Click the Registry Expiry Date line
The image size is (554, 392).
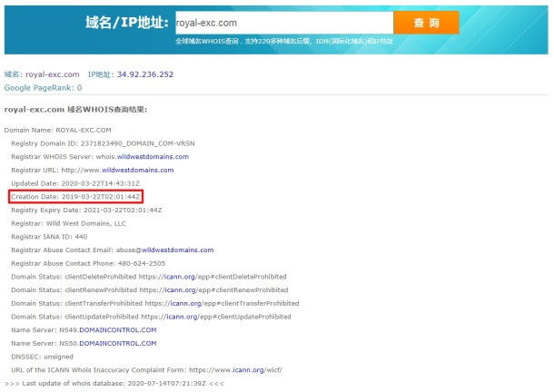pyautogui.click(x=86, y=211)
